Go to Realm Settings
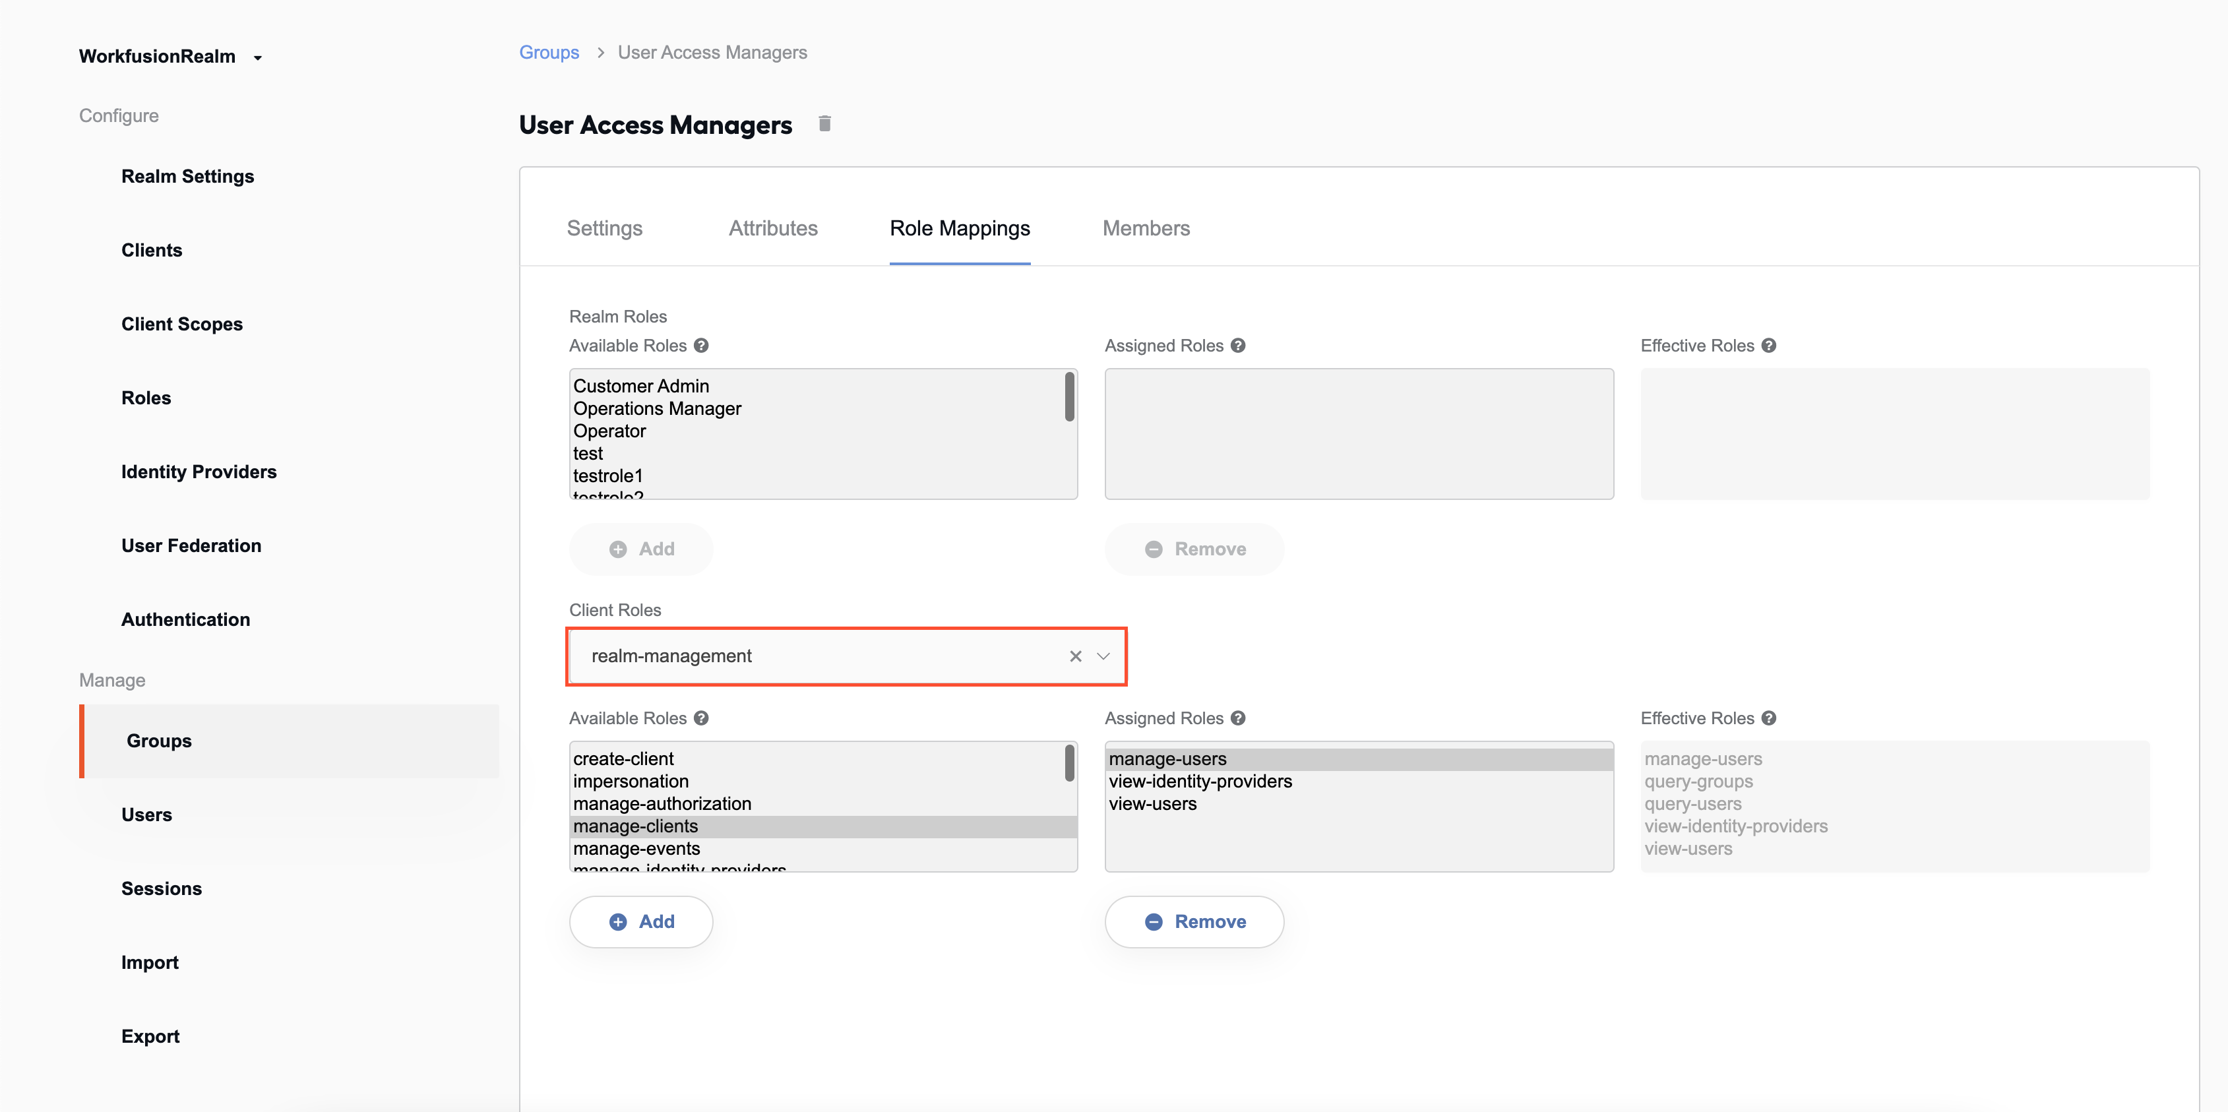 pyautogui.click(x=188, y=176)
